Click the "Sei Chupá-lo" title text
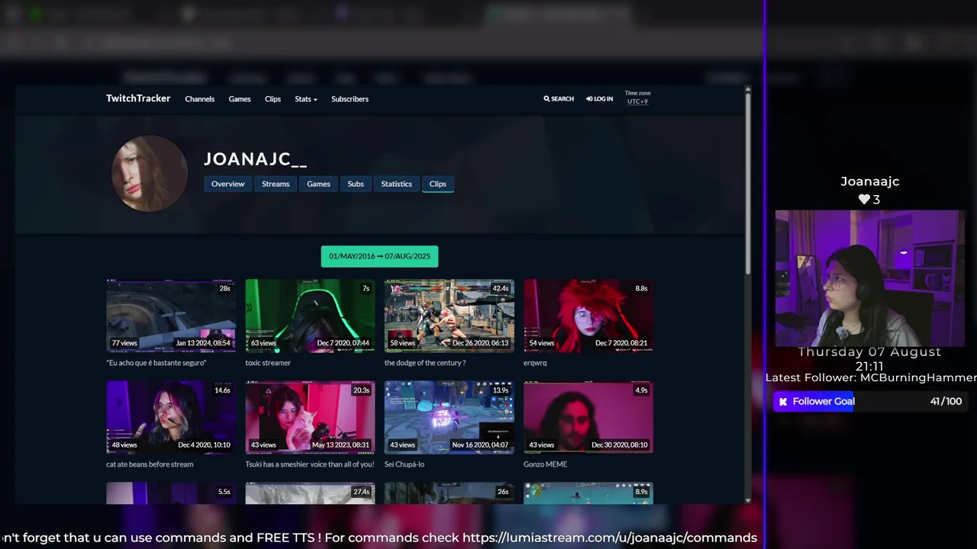The height and width of the screenshot is (549, 977). point(404,464)
